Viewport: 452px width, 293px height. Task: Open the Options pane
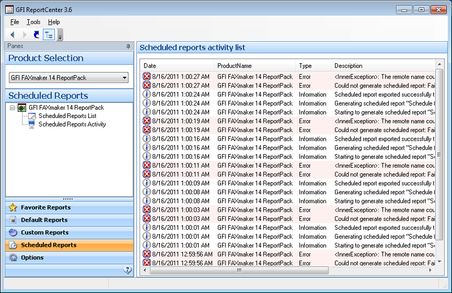point(69,257)
